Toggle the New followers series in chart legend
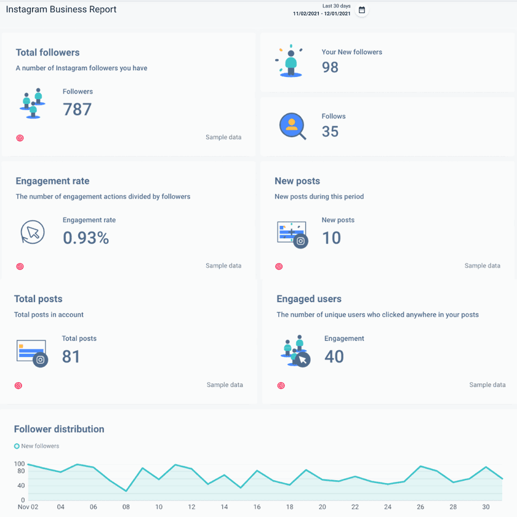The width and height of the screenshot is (517, 517). coord(36,446)
